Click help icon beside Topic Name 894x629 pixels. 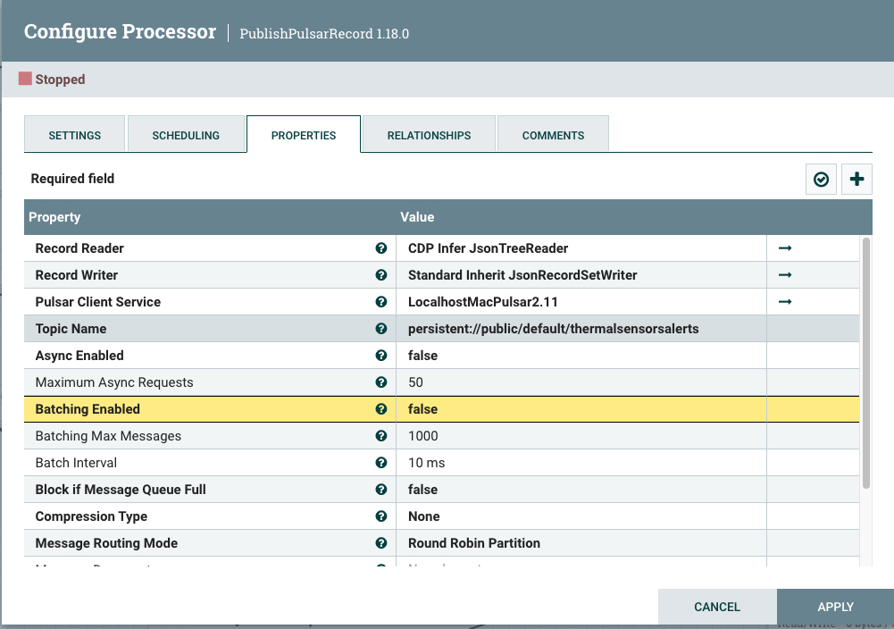tap(380, 329)
